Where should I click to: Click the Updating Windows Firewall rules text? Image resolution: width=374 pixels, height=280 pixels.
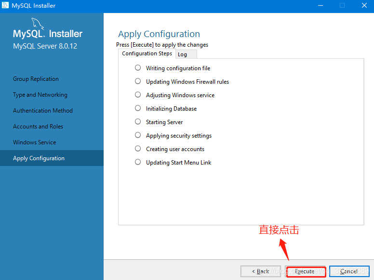point(187,82)
